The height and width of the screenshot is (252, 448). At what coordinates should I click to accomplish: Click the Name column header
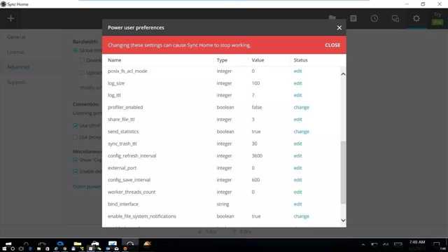[115, 60]
